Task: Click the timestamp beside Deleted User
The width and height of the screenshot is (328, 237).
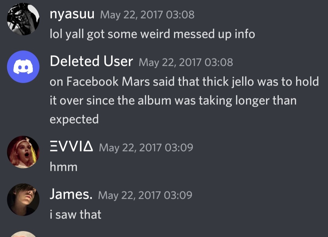Action: point(186,62)
